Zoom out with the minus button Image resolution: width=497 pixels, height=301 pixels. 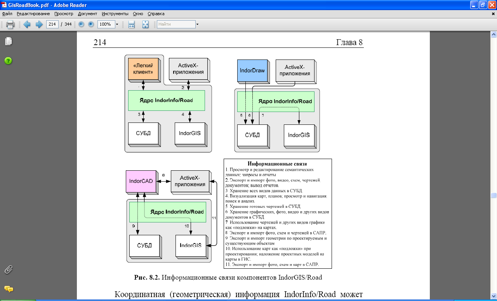point(81,24)
